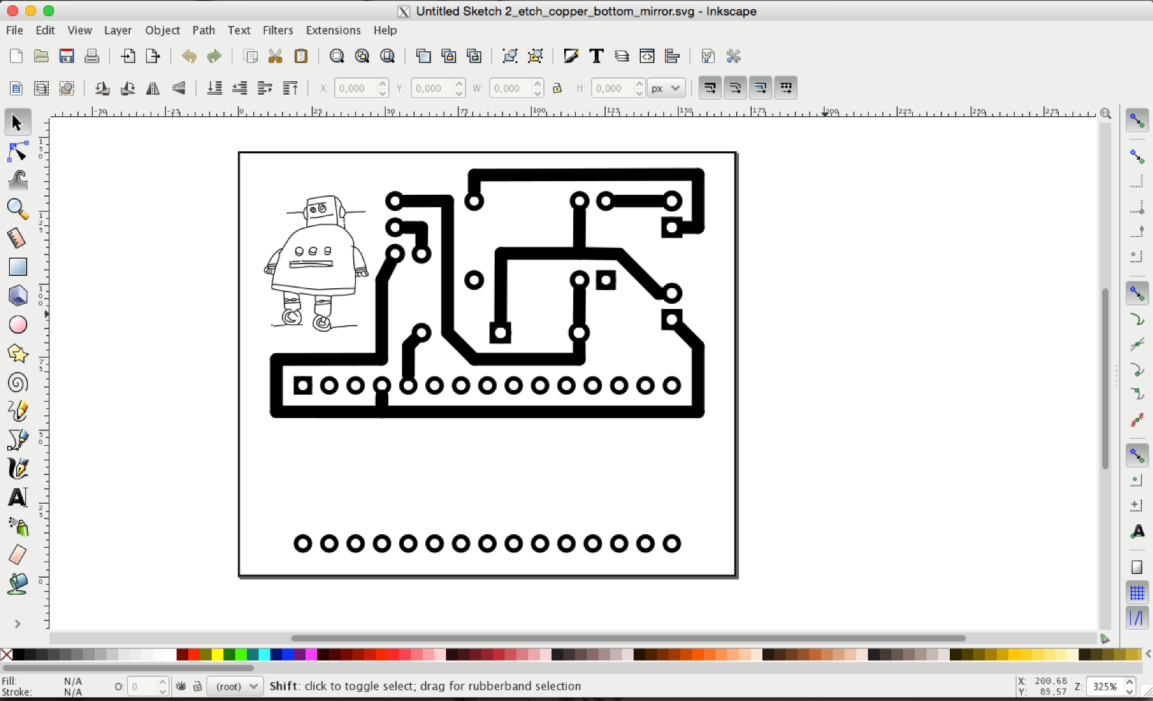
Task: Lock the width to height ratio
Action: point(557,88)
